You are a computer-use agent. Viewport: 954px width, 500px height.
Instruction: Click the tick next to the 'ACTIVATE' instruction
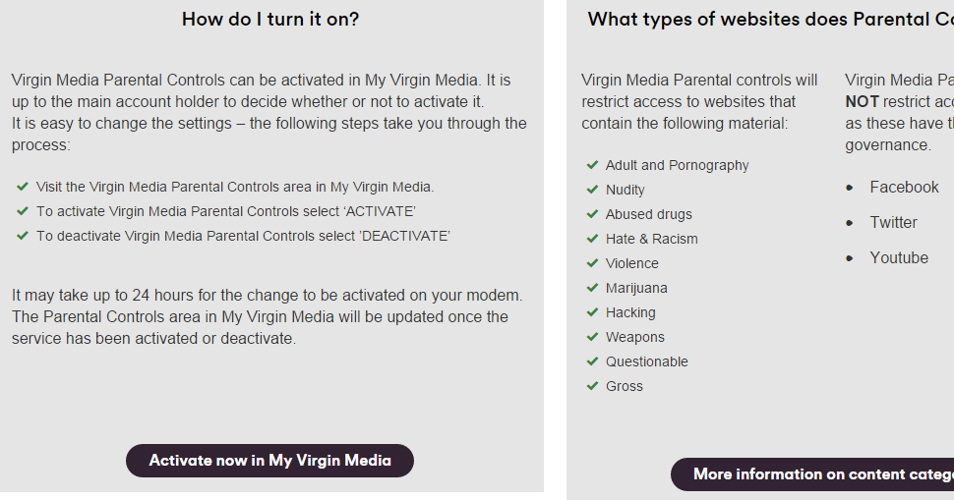pos(23,211)
